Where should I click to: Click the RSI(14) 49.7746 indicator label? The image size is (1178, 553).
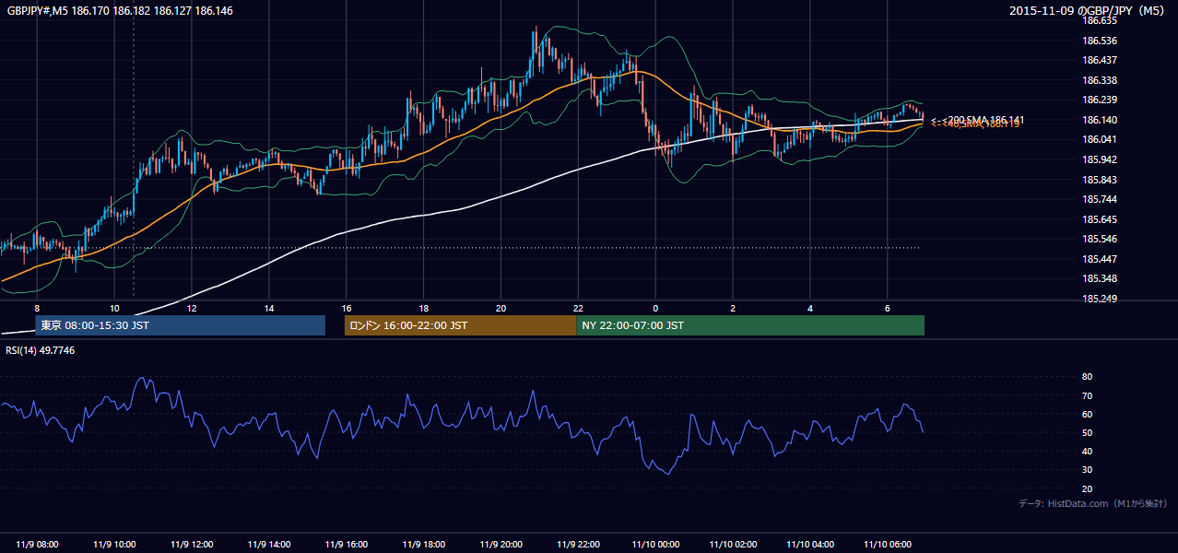pos(41,350)
